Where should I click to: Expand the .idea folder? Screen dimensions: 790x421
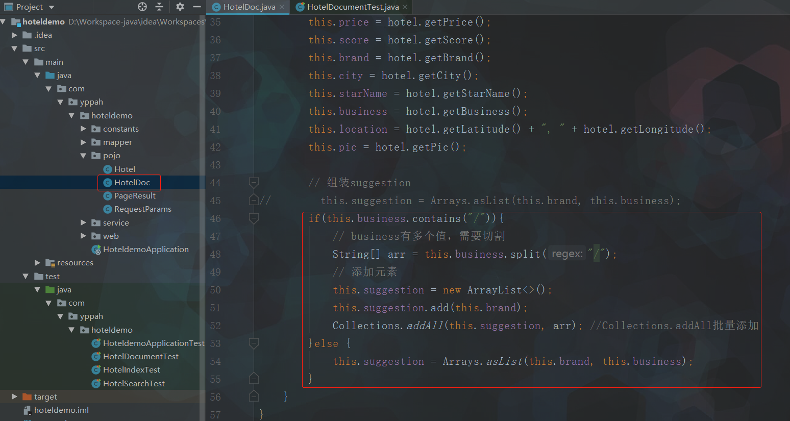pos(14,35)
